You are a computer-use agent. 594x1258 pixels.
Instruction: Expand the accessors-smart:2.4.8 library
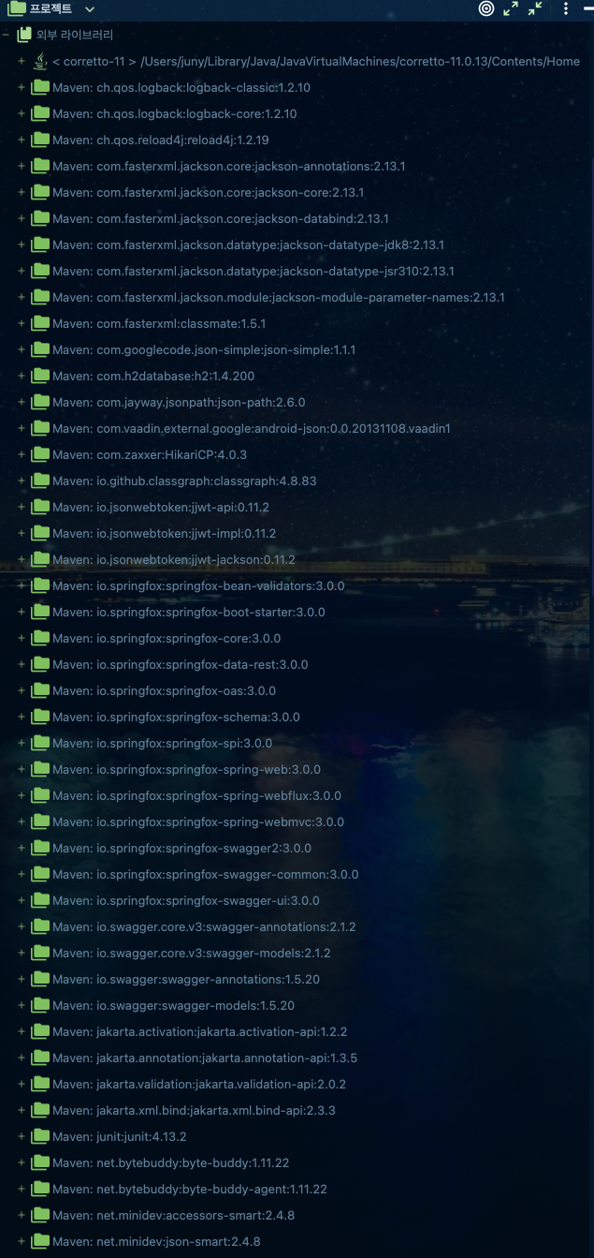click(x=22, y=1215)
